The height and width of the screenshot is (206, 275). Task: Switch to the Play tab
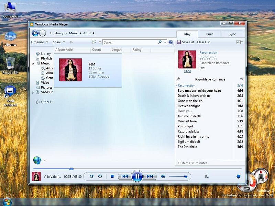tap(187, 34)
